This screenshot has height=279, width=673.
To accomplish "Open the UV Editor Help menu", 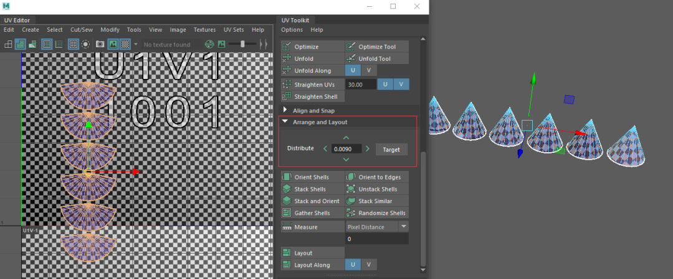I will [258, 30].
